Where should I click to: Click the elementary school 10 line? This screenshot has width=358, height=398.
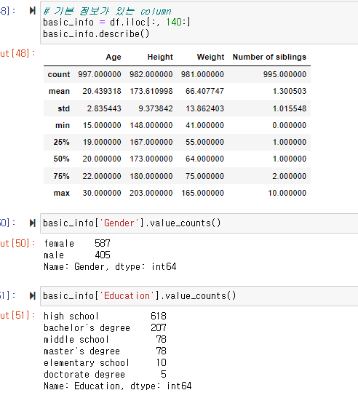[x=105, y=363]
